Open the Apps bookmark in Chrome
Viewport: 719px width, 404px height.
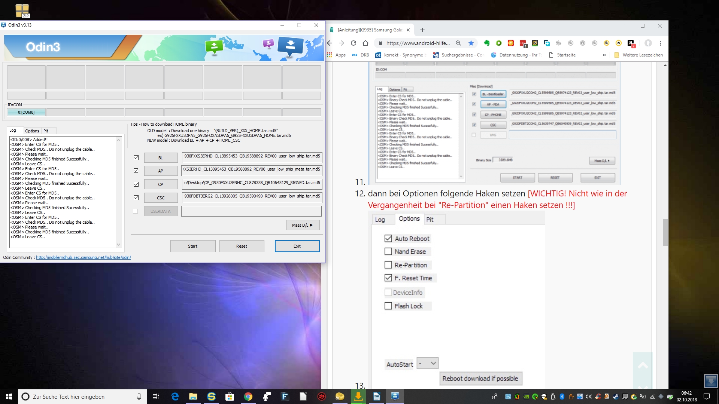coord(336,55)
